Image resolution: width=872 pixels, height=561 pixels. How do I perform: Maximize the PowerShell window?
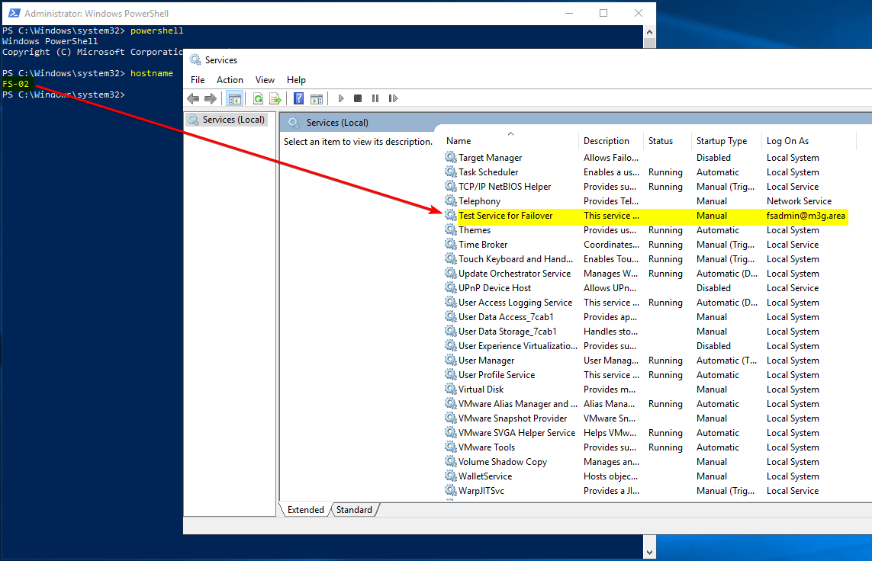[x=603, y=13]
